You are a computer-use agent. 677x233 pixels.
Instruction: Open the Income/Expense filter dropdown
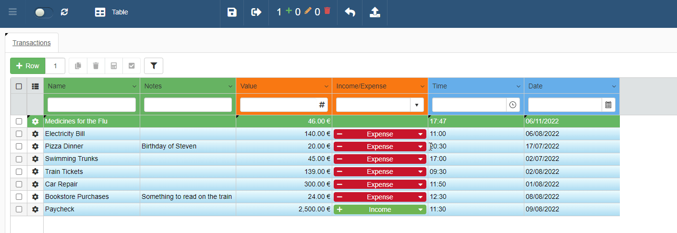pyautogui.click(x=416, y=105)
